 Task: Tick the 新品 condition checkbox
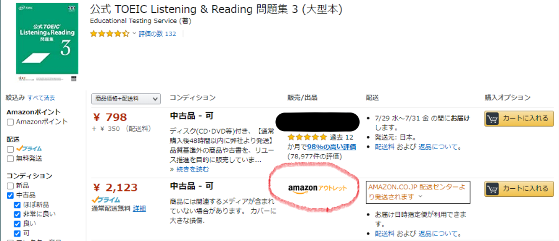click(11, 186)
